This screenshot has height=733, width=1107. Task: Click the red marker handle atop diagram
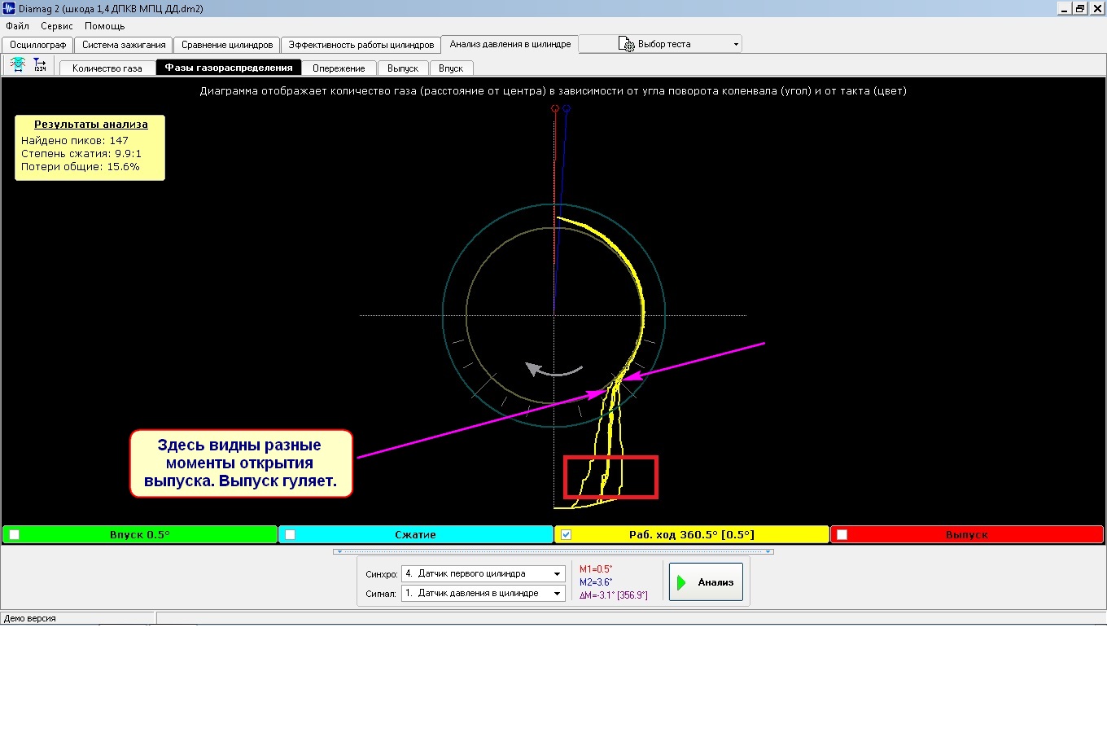pos(555,108)
